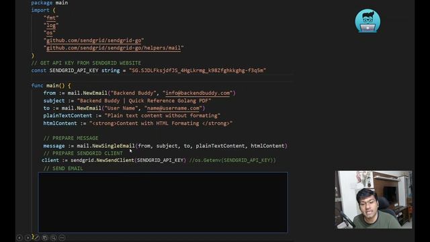
Task: Go to the previous slide with the back arrow
Action: (x=19, y=237)
